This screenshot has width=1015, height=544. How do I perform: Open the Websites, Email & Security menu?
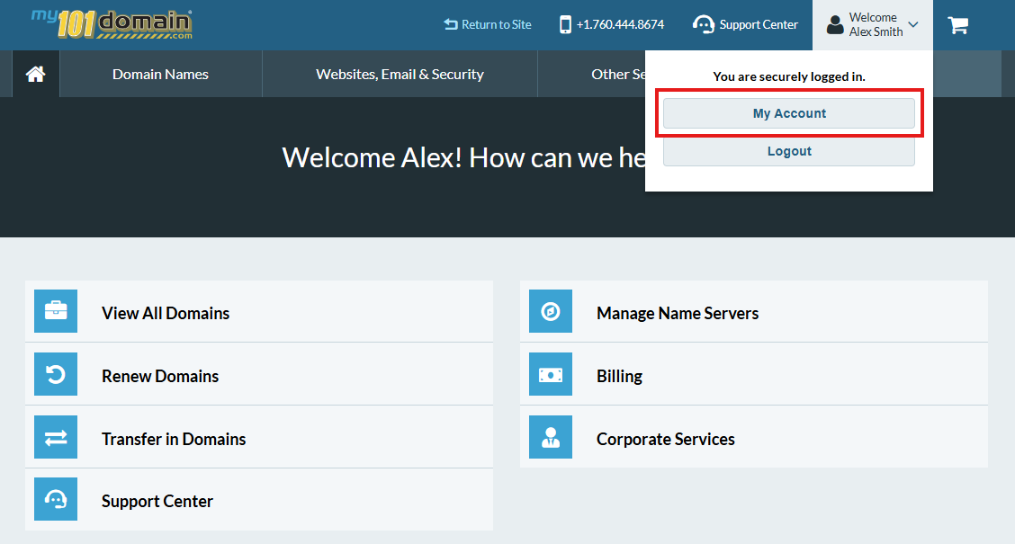[400, 74]
